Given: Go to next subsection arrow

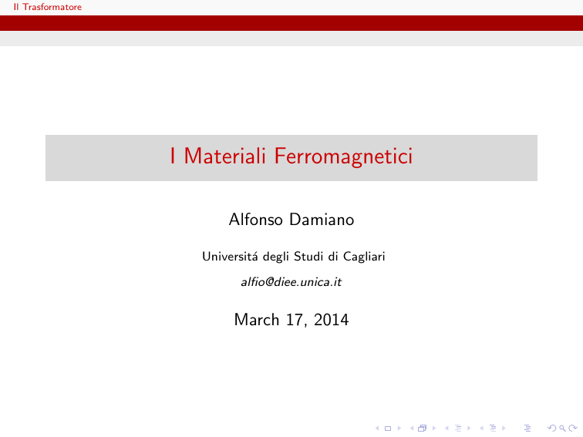Looking at the screenshot, I should pos(469,428).
